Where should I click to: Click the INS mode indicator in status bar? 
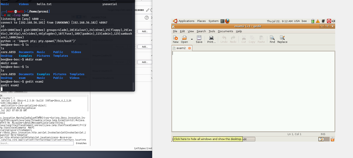click(x=323, y=134)
